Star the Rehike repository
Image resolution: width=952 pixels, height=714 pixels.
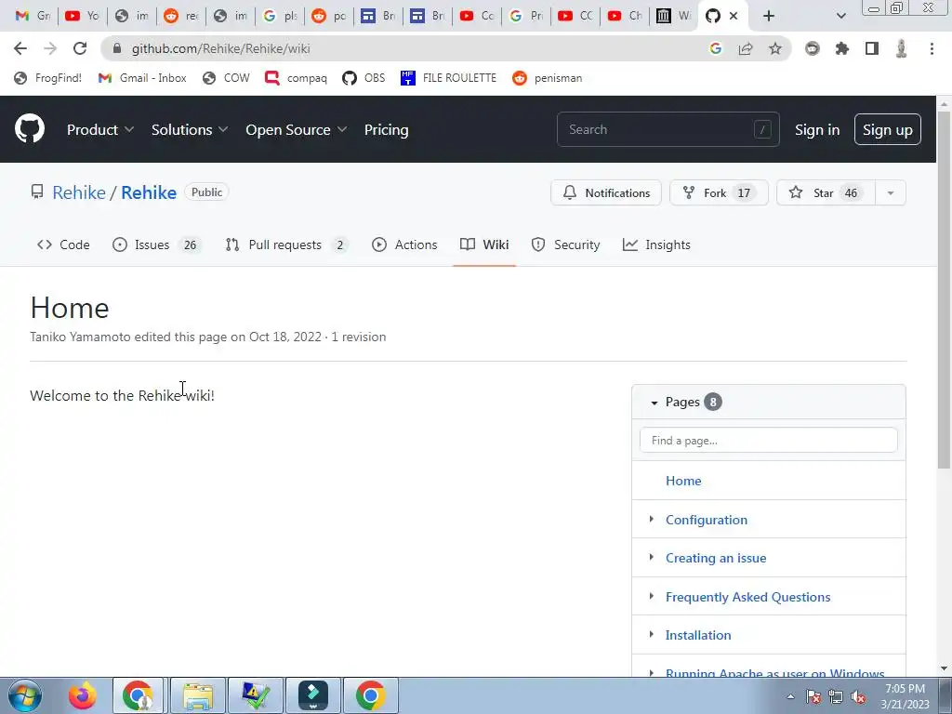826,192
